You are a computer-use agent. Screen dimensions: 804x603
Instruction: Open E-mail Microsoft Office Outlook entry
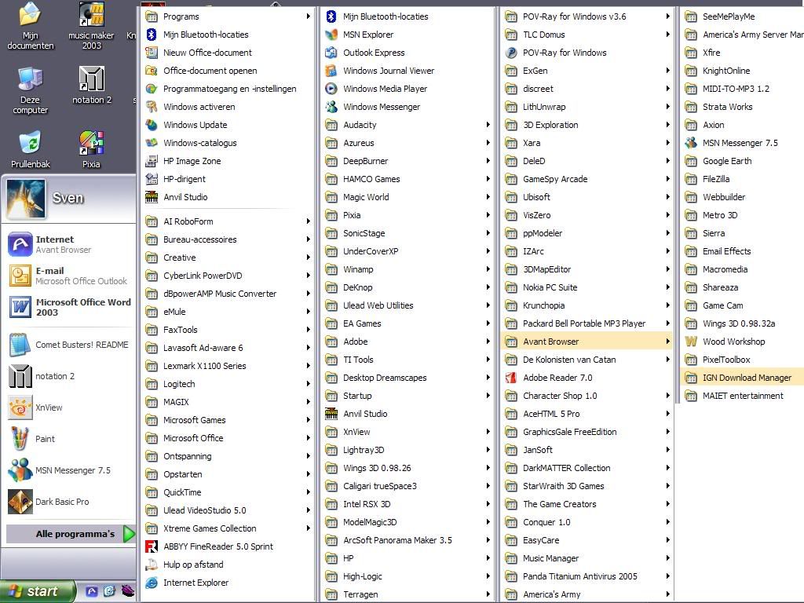pos(69,276)
